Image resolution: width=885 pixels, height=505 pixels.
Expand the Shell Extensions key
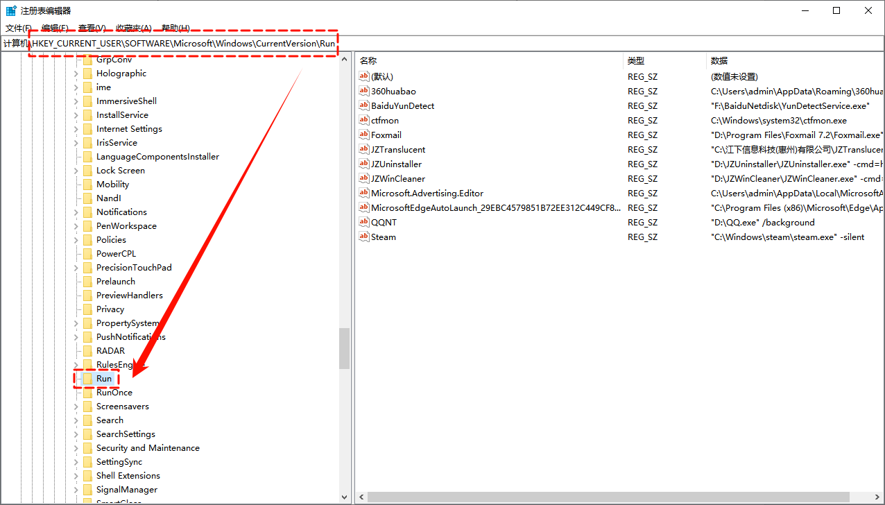coord(76,476)
